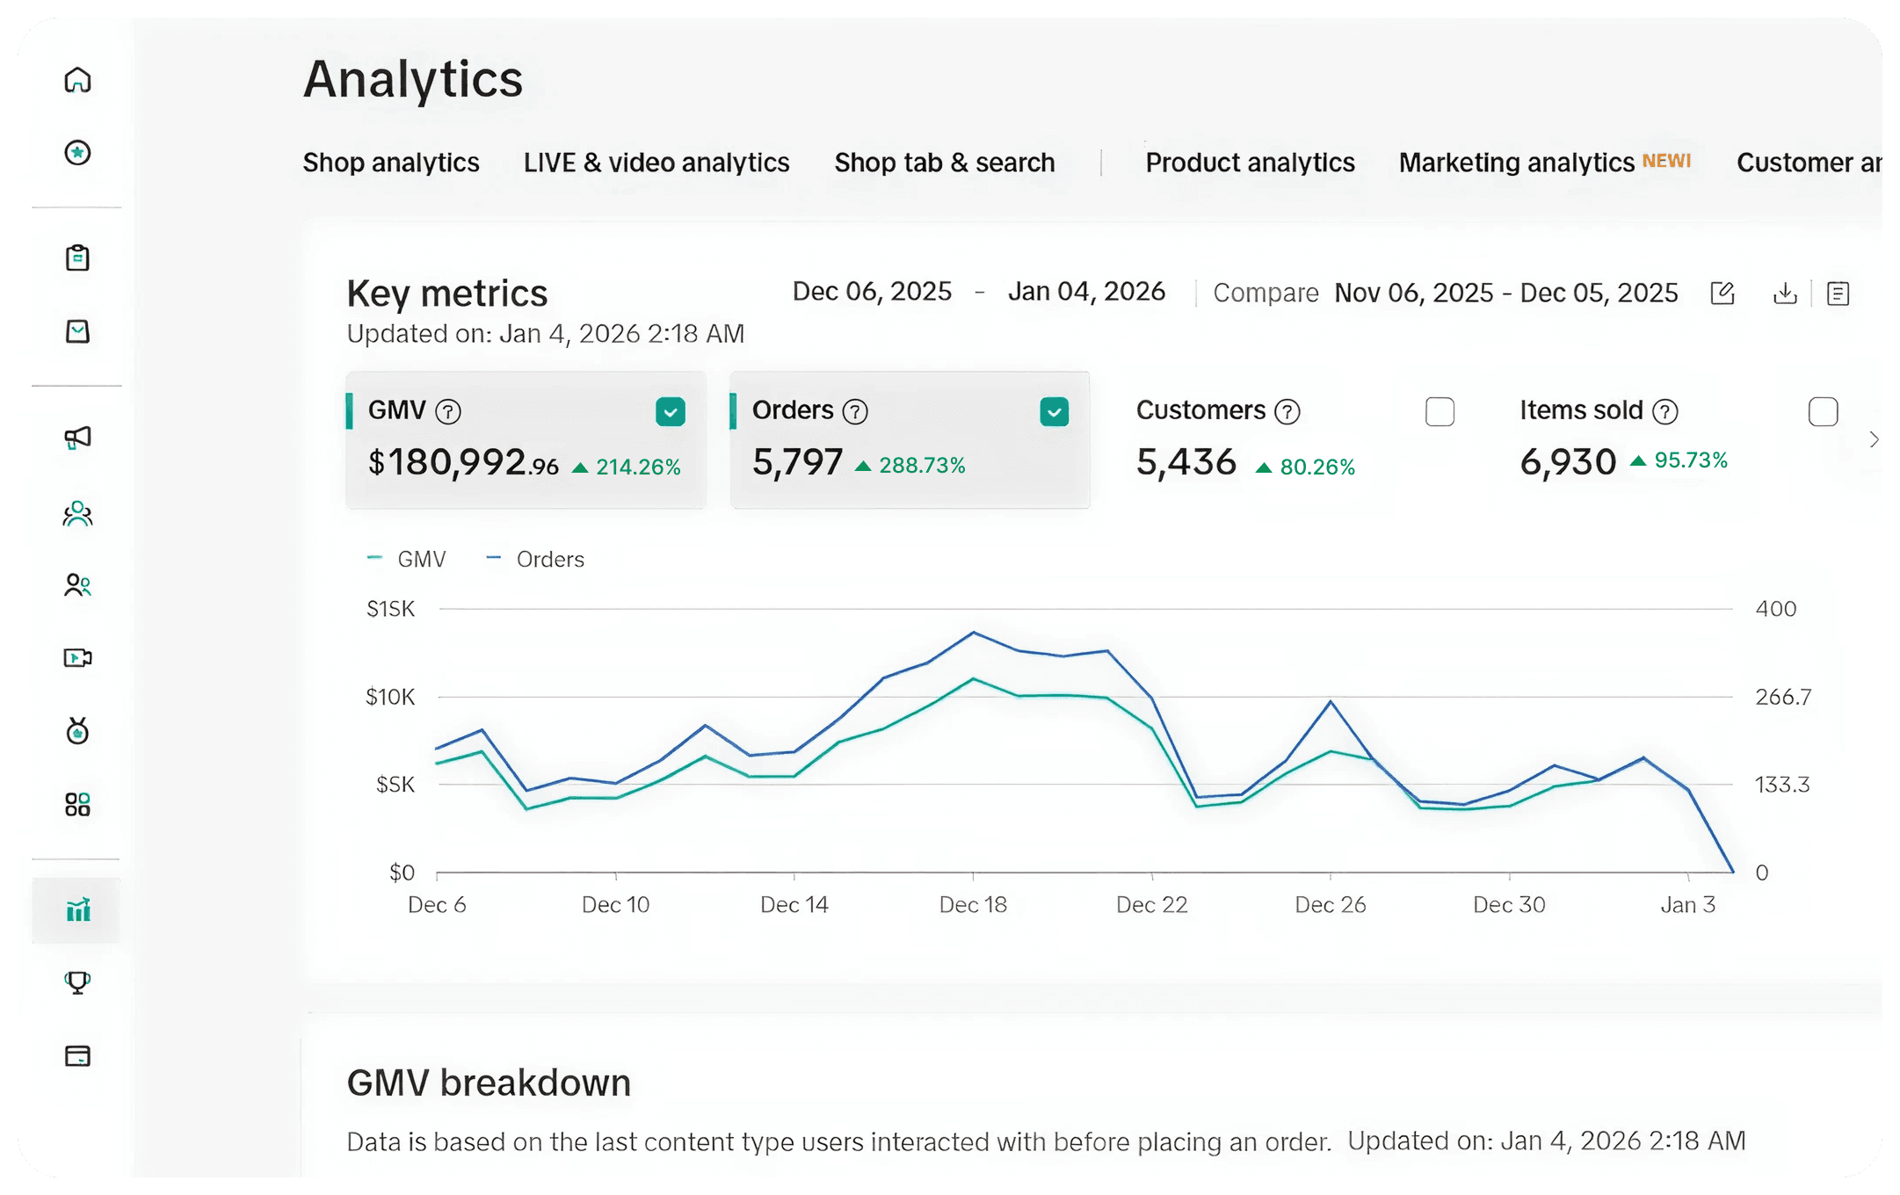Open the Dec 06, 2025 start date picker
Image resolution: width=1900 pixels, height=1195 pixels.
click(872, 292)
